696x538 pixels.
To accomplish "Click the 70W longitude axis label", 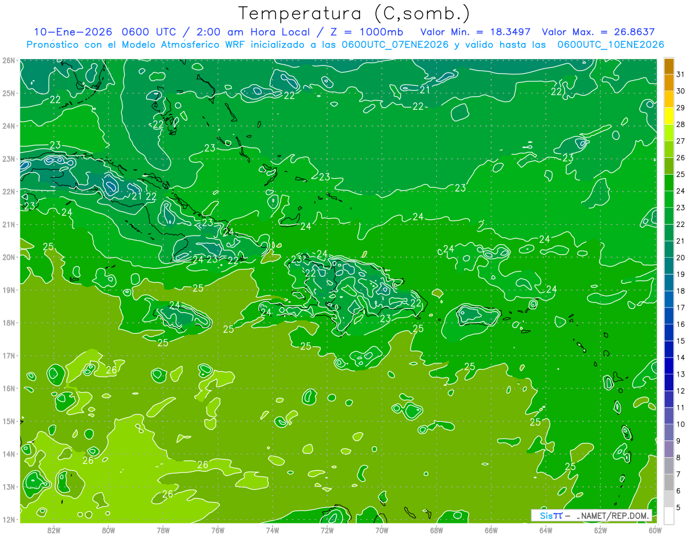I will (x=382, y=530).
